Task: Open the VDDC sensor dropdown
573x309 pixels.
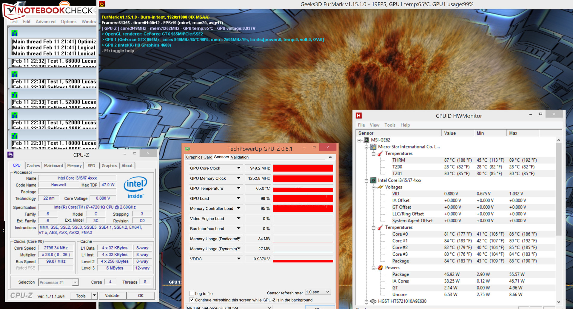Action: [238, 259]
